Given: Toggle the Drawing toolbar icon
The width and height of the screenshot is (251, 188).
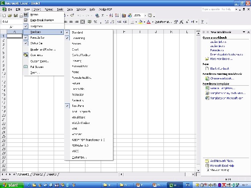Looking at the screenshot, I should click(x=130, y=15).
